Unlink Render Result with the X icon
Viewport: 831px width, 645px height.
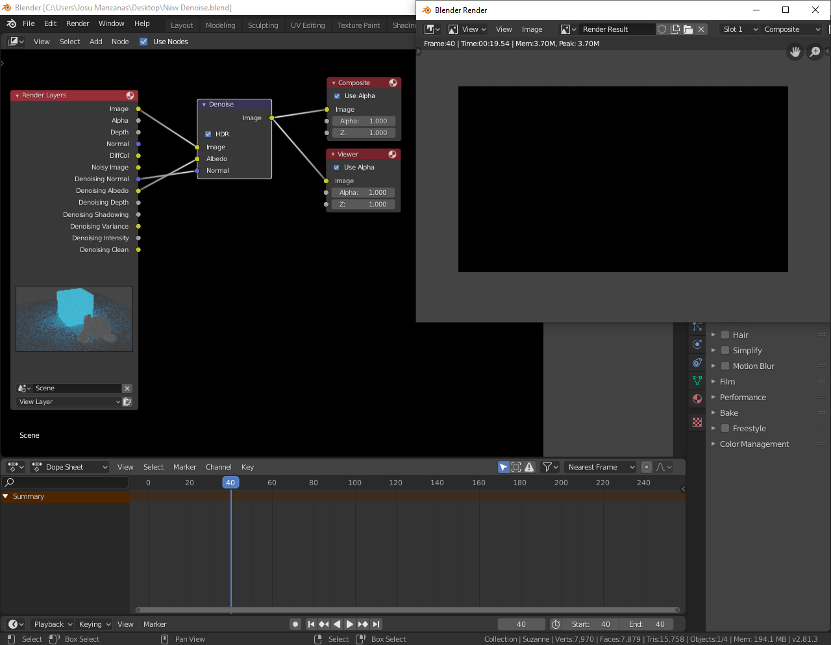[x=701, y=29]
